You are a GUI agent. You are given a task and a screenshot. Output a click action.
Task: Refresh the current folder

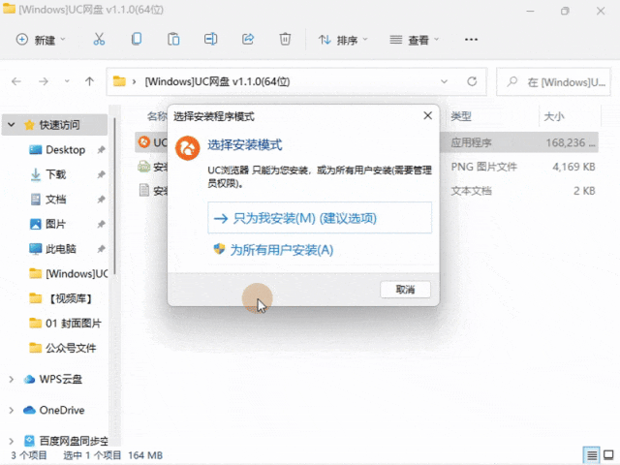472,81
